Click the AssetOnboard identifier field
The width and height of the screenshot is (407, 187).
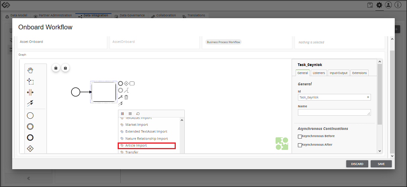155,42
